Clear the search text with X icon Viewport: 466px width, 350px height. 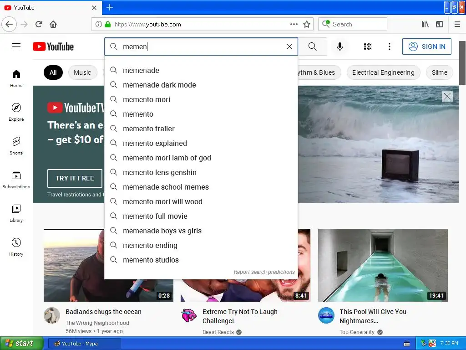tap(289, 46)
